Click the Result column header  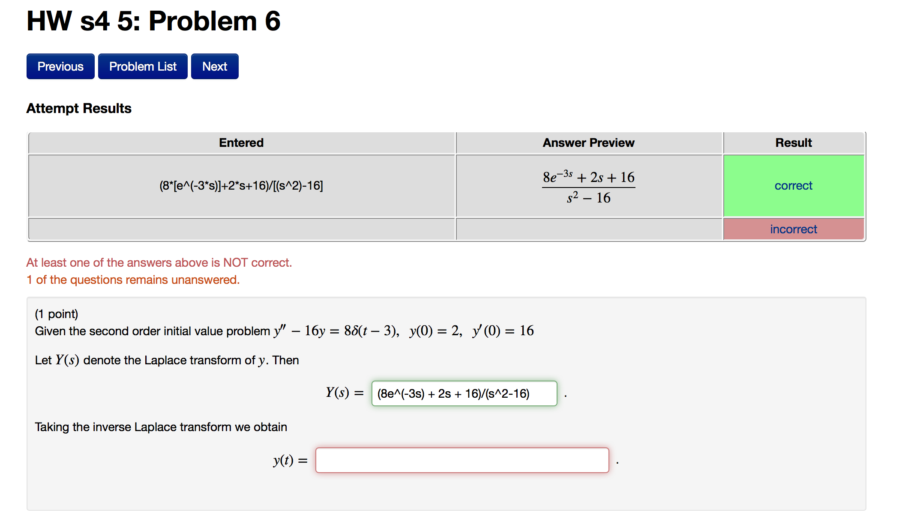point(793,143)
